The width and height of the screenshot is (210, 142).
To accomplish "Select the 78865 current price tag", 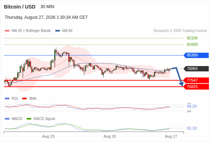I will (196, 69).
